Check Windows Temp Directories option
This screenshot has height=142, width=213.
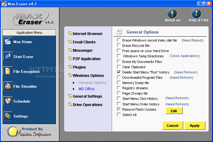click(x=119, y=56)
